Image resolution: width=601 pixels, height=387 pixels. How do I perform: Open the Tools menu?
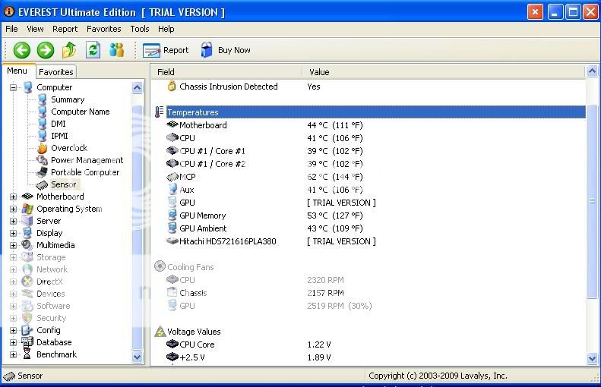coord(140,29)
